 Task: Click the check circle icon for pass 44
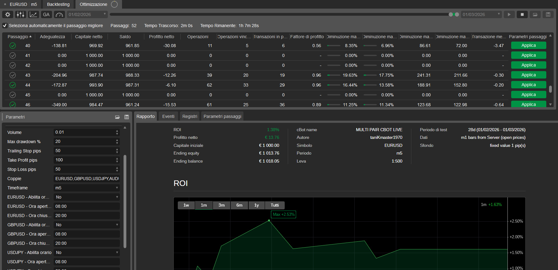[13, 85]
